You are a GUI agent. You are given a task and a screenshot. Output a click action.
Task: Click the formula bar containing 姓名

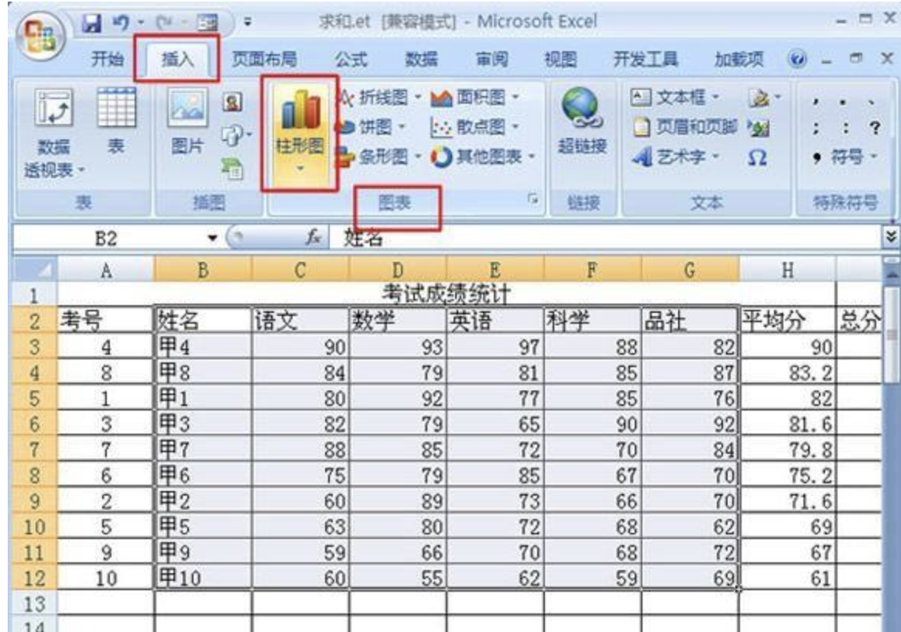coord(605,238)
